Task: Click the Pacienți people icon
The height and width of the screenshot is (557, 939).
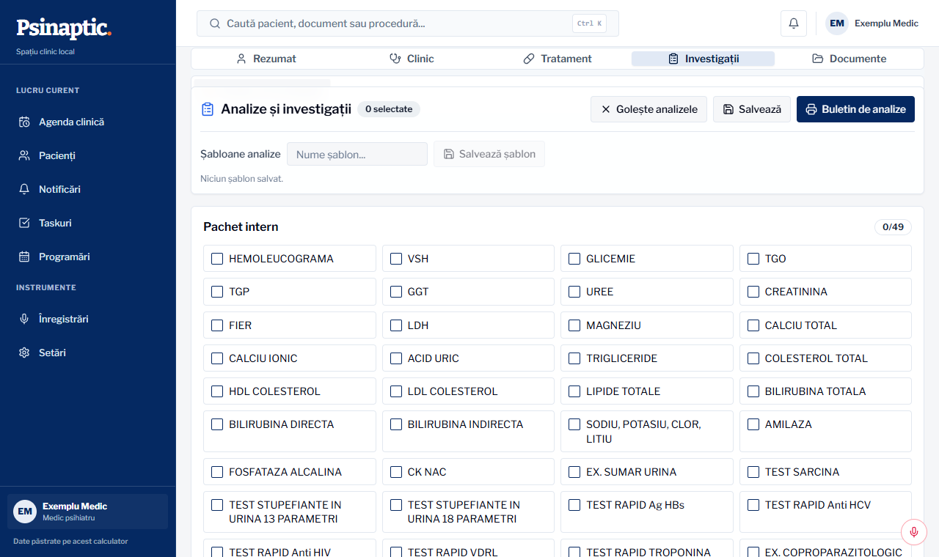Action: tap(24, 155)
